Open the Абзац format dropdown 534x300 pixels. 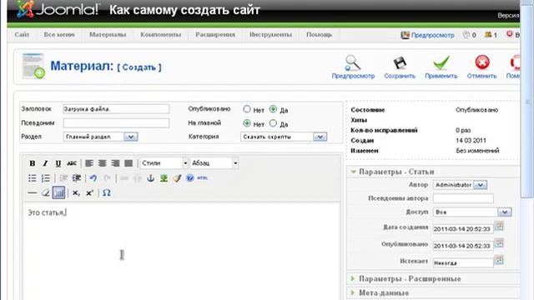click(x=214, y=163)
